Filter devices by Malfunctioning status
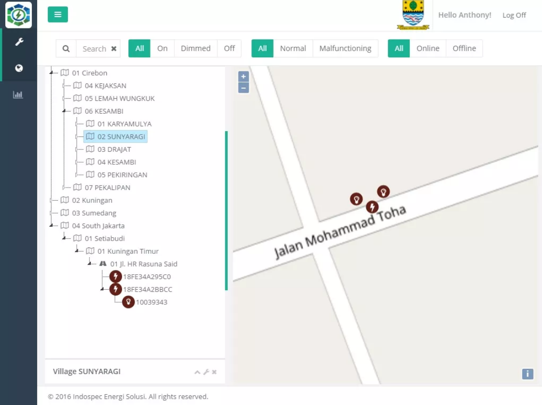 tap(345, 48)
